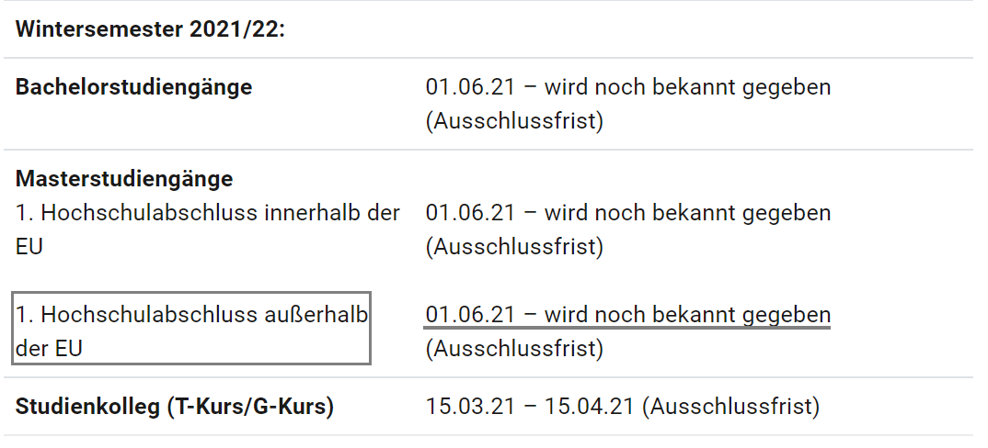Viewport: 988px width, 448px height.
Task: Click the Studienkolleg 15.03.21 – 15.04.21 dates
Action: 530,407
